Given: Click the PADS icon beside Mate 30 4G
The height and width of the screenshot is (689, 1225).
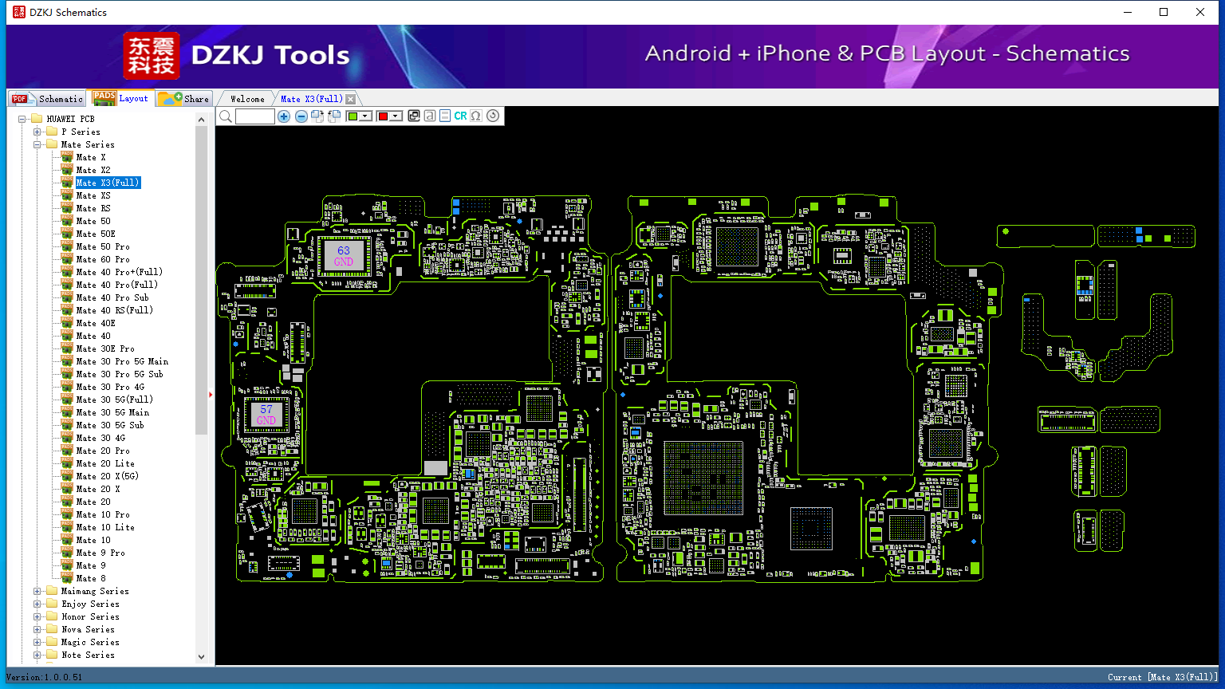Looking at the screenshot, I should click(67, 438).
